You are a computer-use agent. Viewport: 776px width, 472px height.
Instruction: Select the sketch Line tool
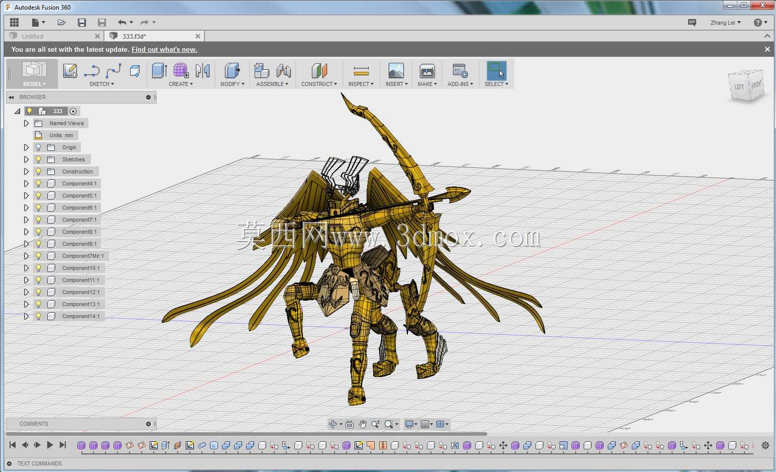(92, 71)
